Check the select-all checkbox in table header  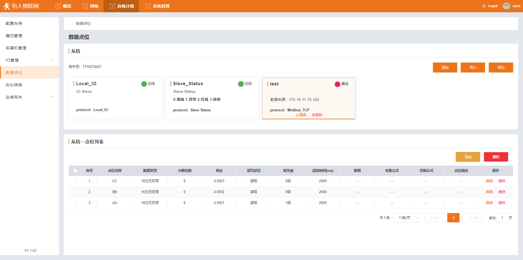point(75,171)
